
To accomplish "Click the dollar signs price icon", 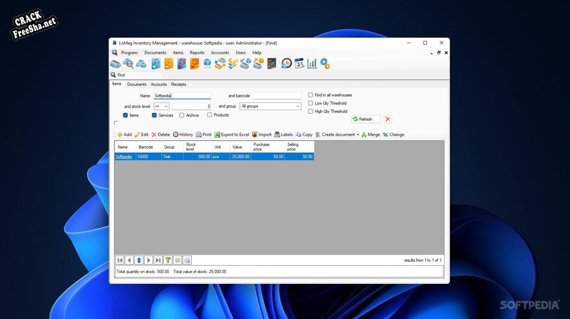I will [233, 64].
